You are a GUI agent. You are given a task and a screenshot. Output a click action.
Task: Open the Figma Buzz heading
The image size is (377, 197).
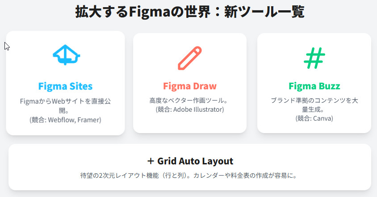click(314, 86)
